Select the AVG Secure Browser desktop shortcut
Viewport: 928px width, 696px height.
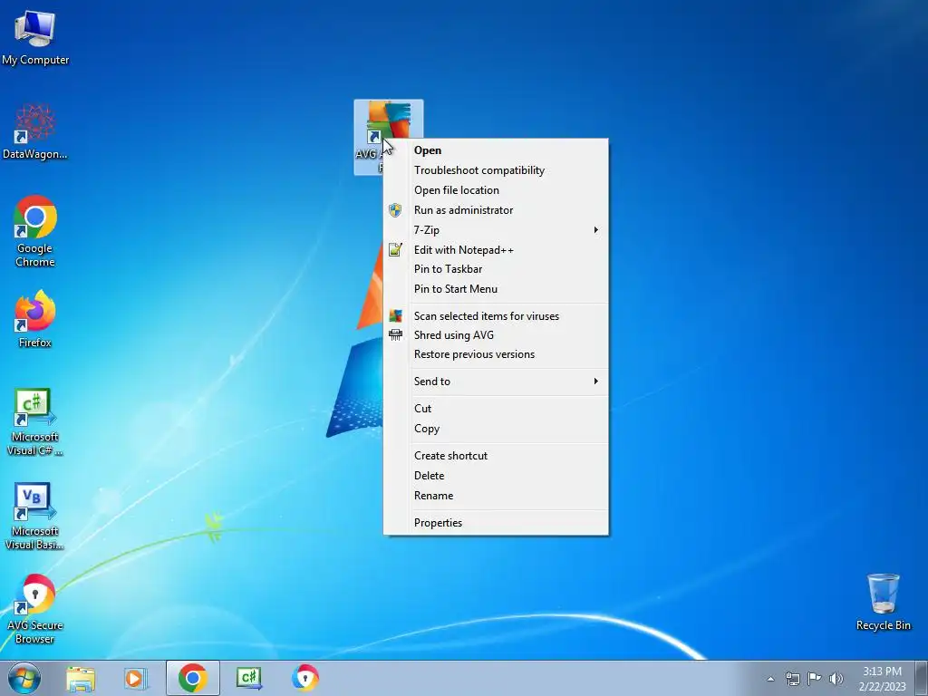point(35,608)
